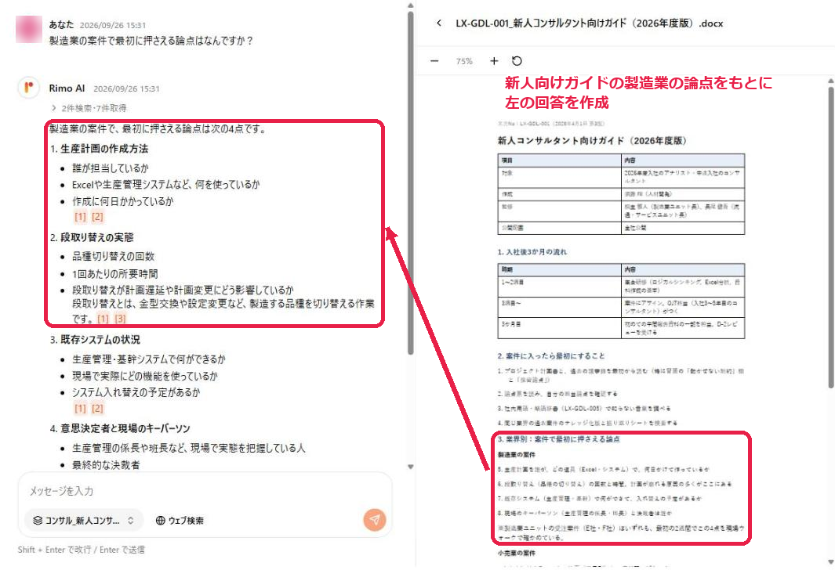Viewport: 835px width, 570px height.
Task: Click the heading 生産計画の作成方法
Action: tap(104, 149)
